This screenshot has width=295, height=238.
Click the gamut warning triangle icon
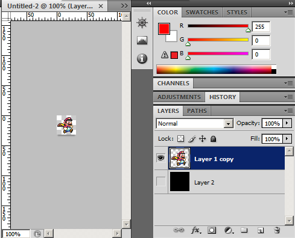[x=165, y=55]
